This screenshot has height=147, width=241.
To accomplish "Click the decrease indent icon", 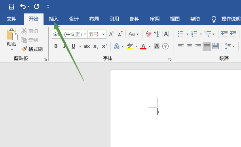I will click(224, 34).
